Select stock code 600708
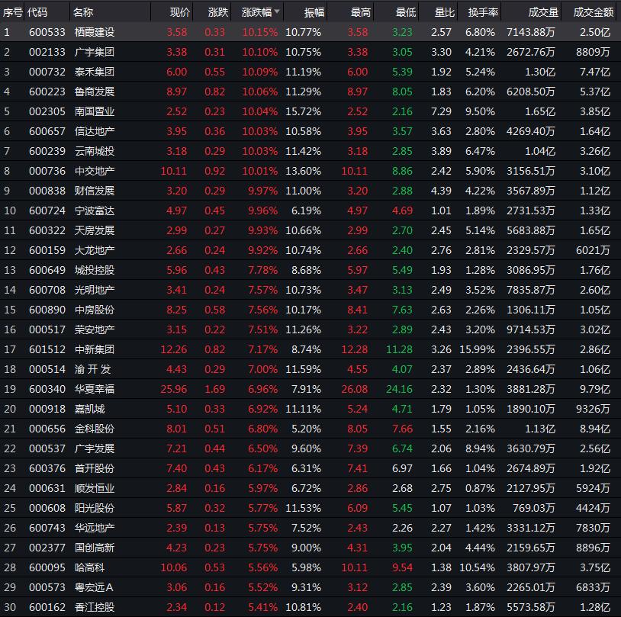This screenshot has height=617, width=621. pyautogui.click(x=47, y=290)
